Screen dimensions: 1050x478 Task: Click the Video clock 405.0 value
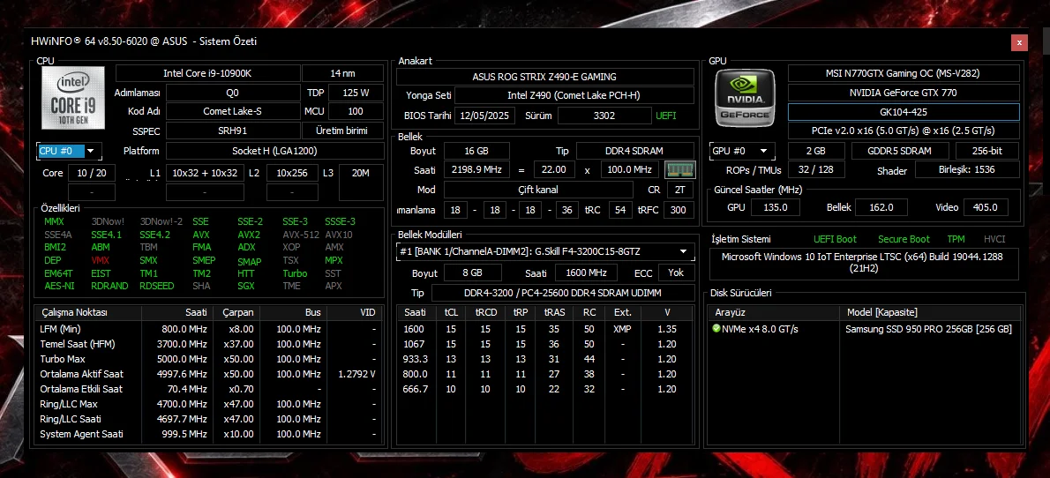[986, 207]
